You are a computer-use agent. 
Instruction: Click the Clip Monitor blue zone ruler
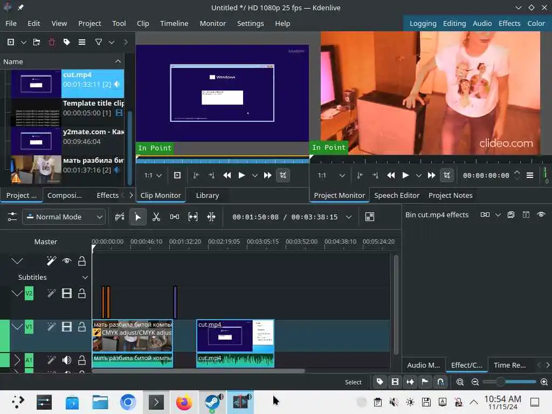coord(223,161)
